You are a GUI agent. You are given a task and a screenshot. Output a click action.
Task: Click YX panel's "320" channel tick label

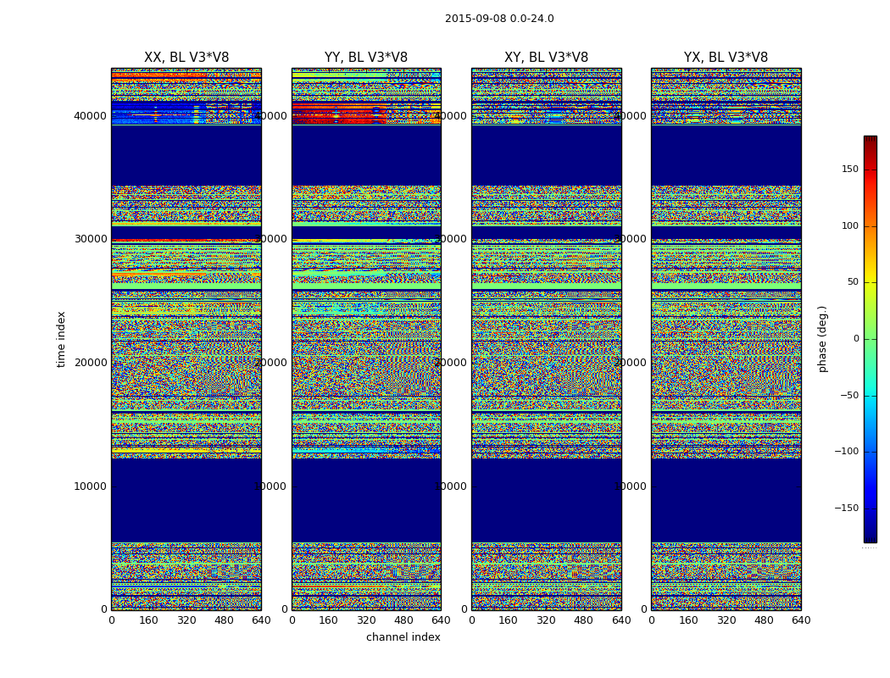[x=726, y=620]
